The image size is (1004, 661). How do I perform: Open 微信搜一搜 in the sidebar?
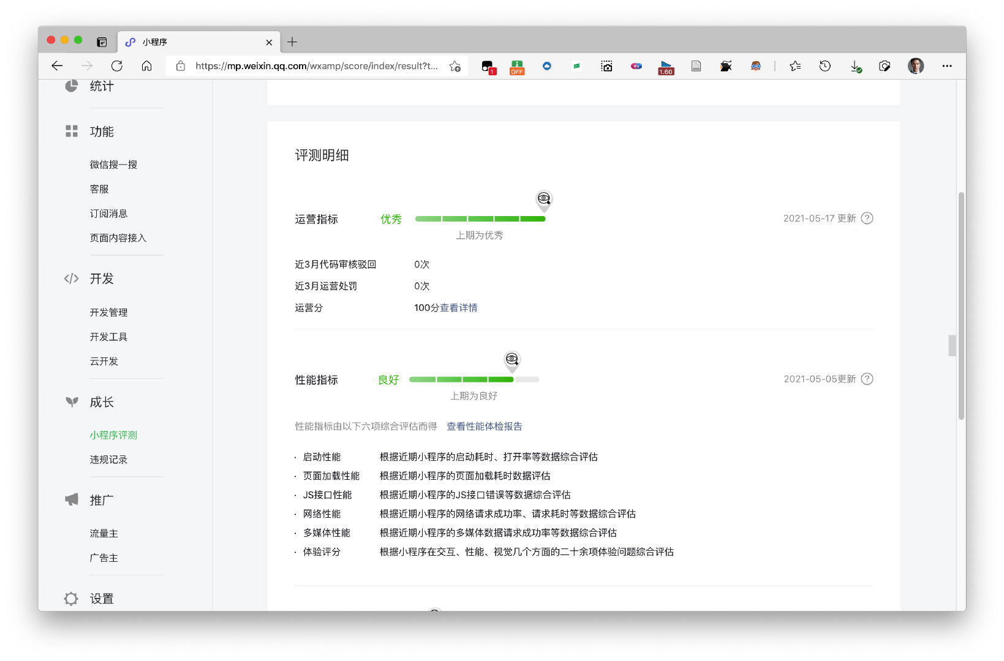click(113, 165)
